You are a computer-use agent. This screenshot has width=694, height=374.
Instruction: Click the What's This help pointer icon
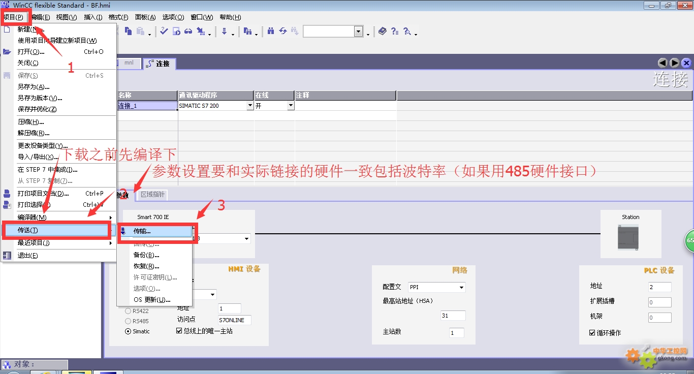[x=406, y=32]
